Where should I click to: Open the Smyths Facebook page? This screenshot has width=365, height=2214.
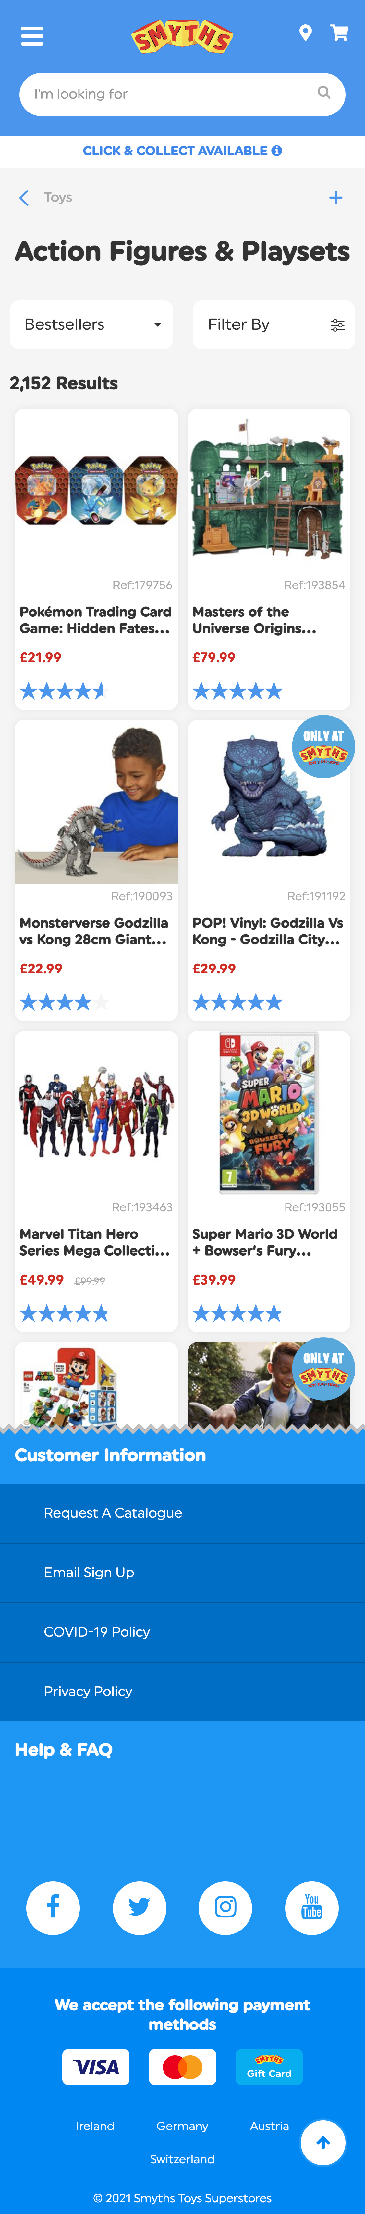53,1907
